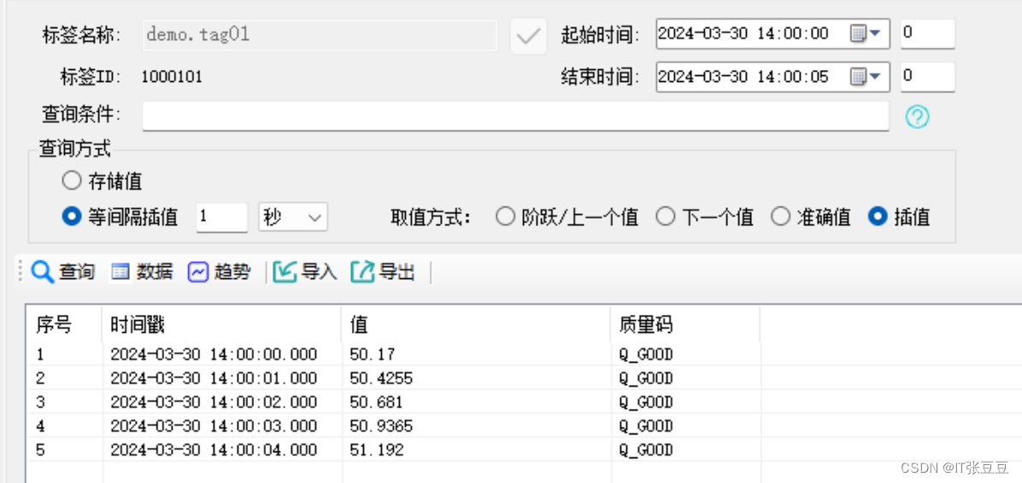Click the 质量码 column header
This screenshot has width=1022, height=483.
(x=685, y=325)
